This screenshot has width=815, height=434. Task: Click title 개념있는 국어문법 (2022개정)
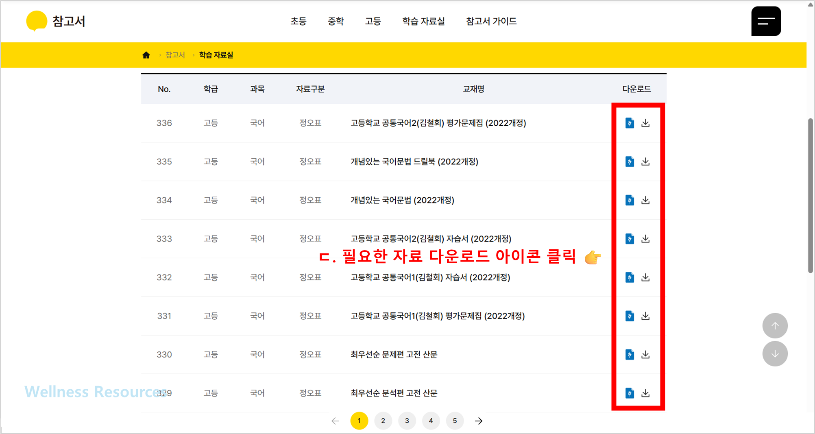click(x=402, y=200)
